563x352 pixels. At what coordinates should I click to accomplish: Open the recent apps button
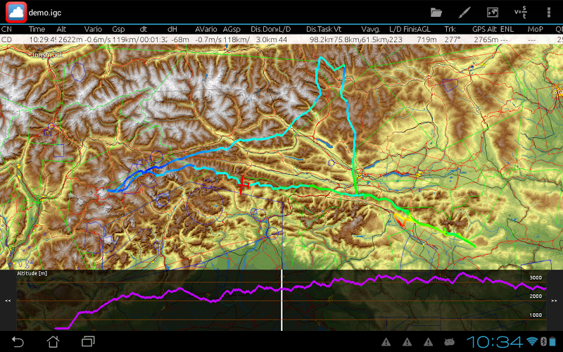click(88, 341)
